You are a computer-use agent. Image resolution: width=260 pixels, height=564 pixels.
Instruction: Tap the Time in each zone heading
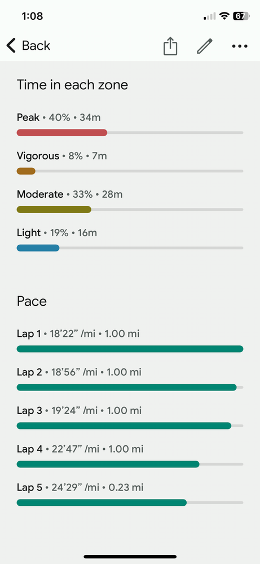72,85
